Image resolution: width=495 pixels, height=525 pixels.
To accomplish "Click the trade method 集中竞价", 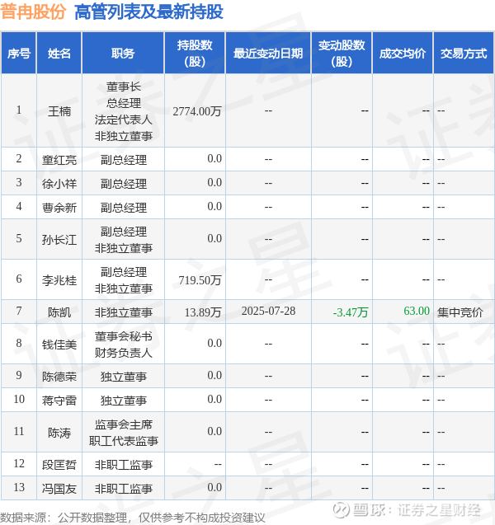I will (460, 312).
